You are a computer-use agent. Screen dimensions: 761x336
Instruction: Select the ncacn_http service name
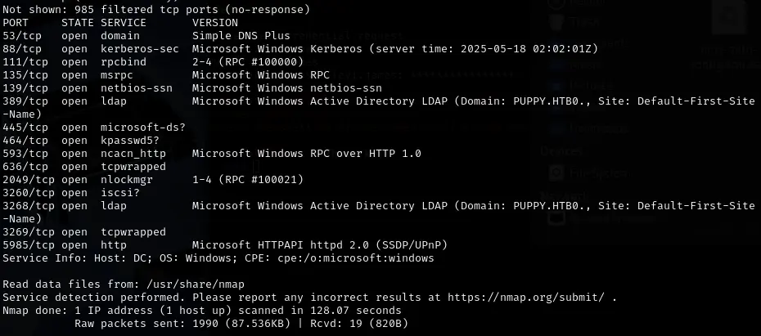point(133,153)
